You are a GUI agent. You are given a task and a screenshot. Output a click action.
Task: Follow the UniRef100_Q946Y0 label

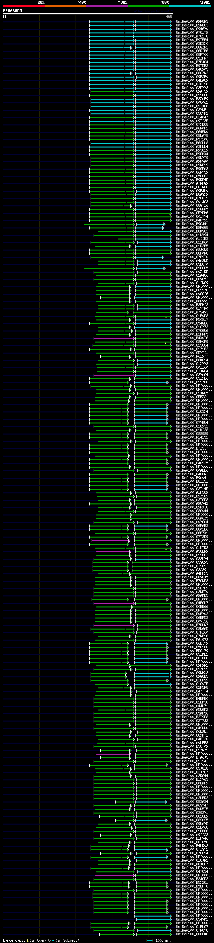[x=192, y=29]
